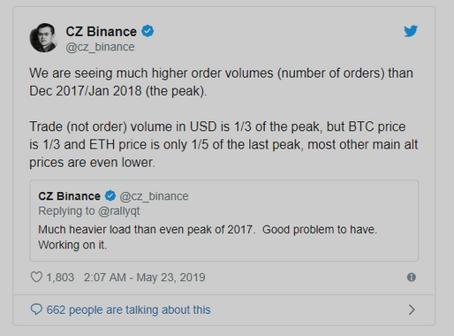Open the tweet info icon
Viewport: 454px width, 336px height.
412,277
